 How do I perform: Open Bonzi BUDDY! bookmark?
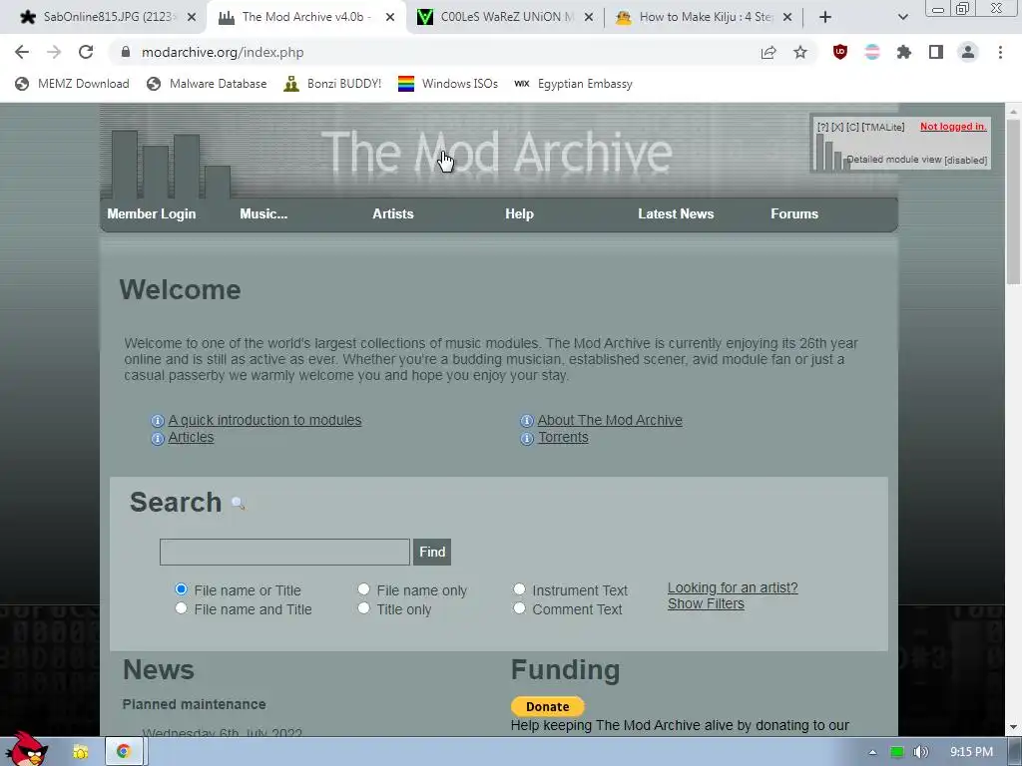[332, 84]
